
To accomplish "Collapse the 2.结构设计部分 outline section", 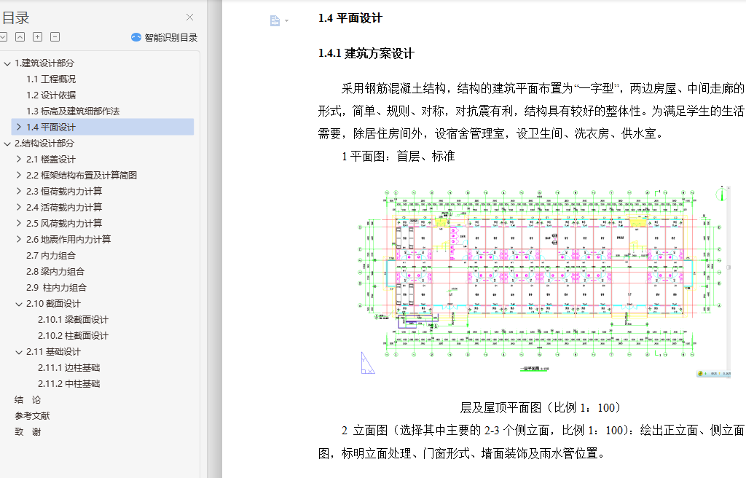I will pyautogui.click(x=7, y=144).
